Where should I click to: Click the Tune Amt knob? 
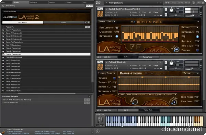(x=174, y=102)
